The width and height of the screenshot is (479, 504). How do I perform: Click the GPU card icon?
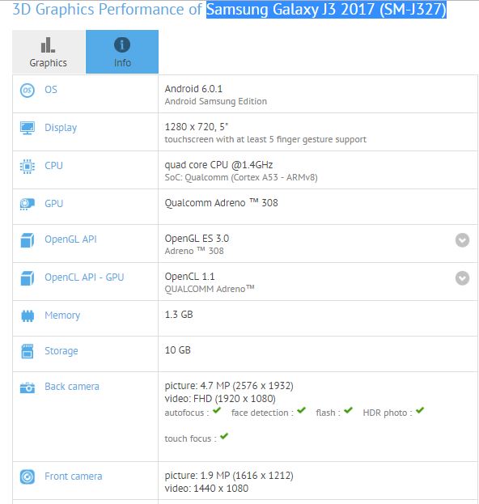(28, 204)
